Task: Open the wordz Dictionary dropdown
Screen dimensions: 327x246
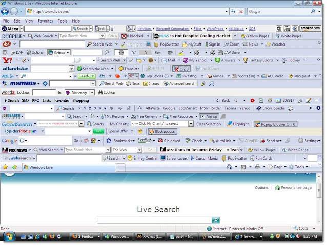Action: (92, 93)
